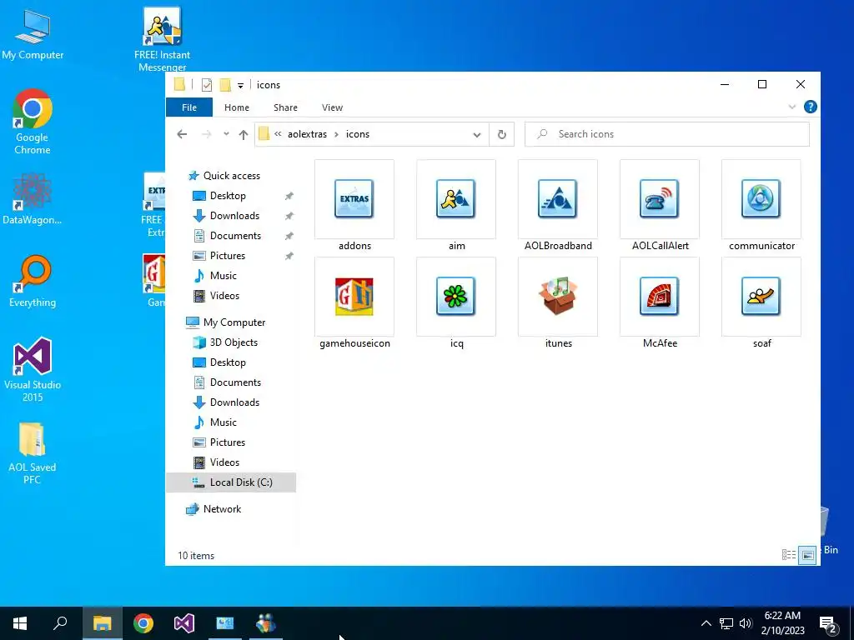Image resolution: width=854 pixels, height=640 pixels.
Task: Open pinned Downloads under Quick access
Action: click(x=234, y=216)
